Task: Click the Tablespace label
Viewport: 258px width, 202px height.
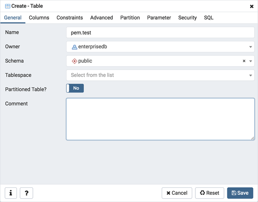Action: coord(18,75)
